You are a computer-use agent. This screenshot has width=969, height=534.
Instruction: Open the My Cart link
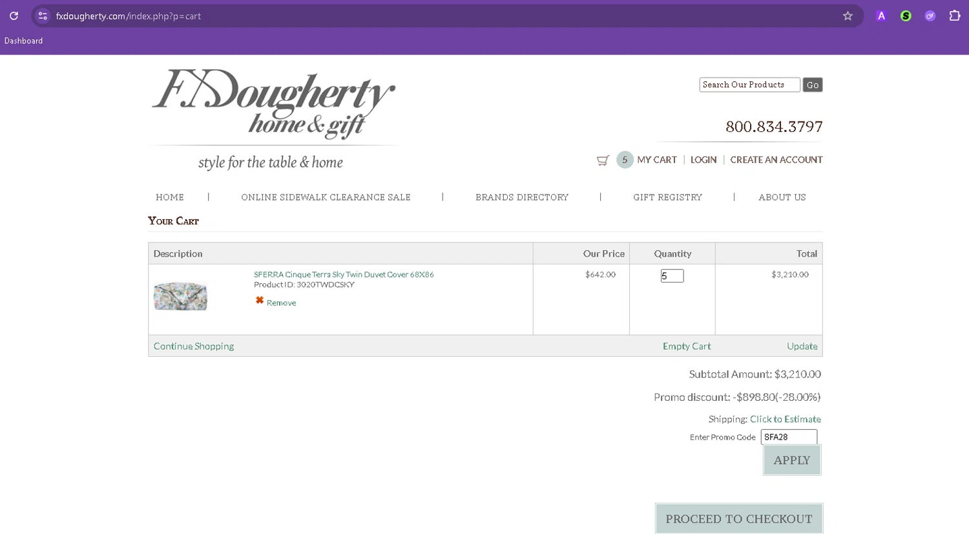(x=657, y=160)
